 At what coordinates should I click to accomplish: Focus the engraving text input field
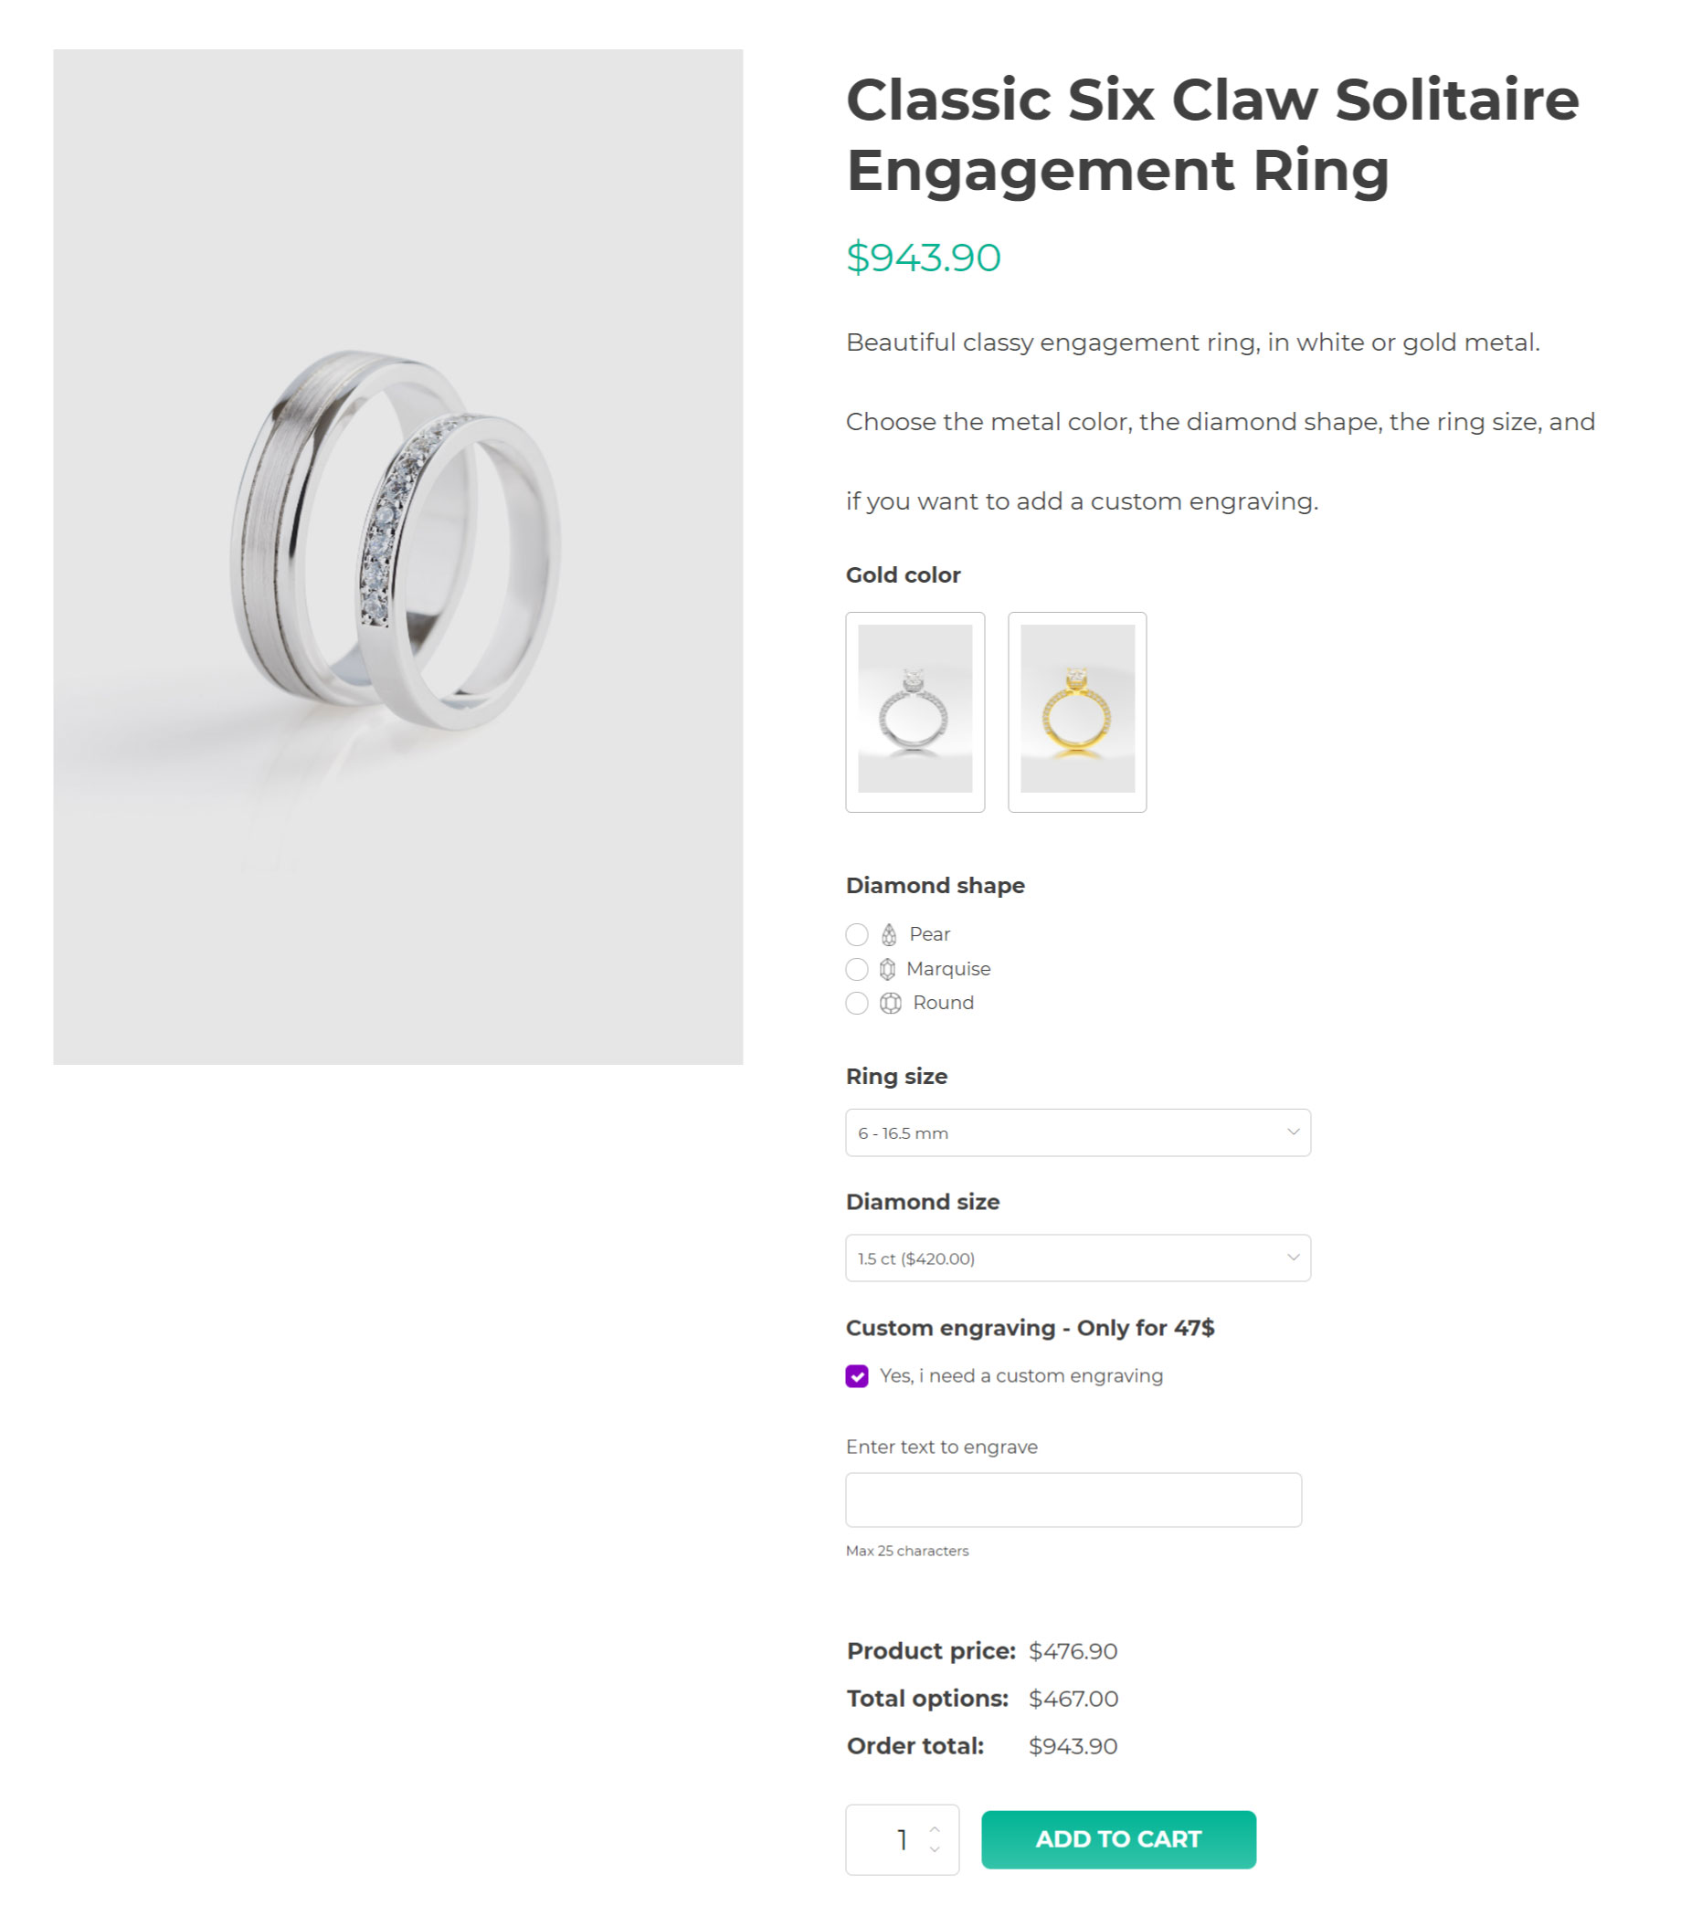point(1073,1500)
